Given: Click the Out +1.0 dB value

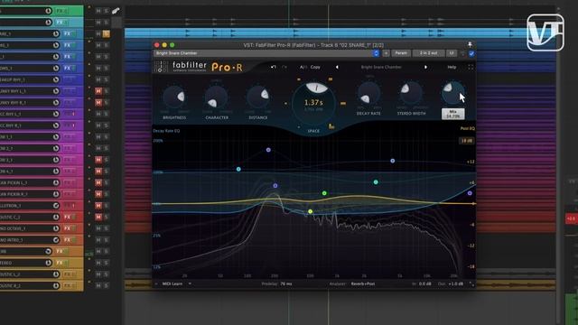Looking at the screenshot, I should (x=455, y=283).
